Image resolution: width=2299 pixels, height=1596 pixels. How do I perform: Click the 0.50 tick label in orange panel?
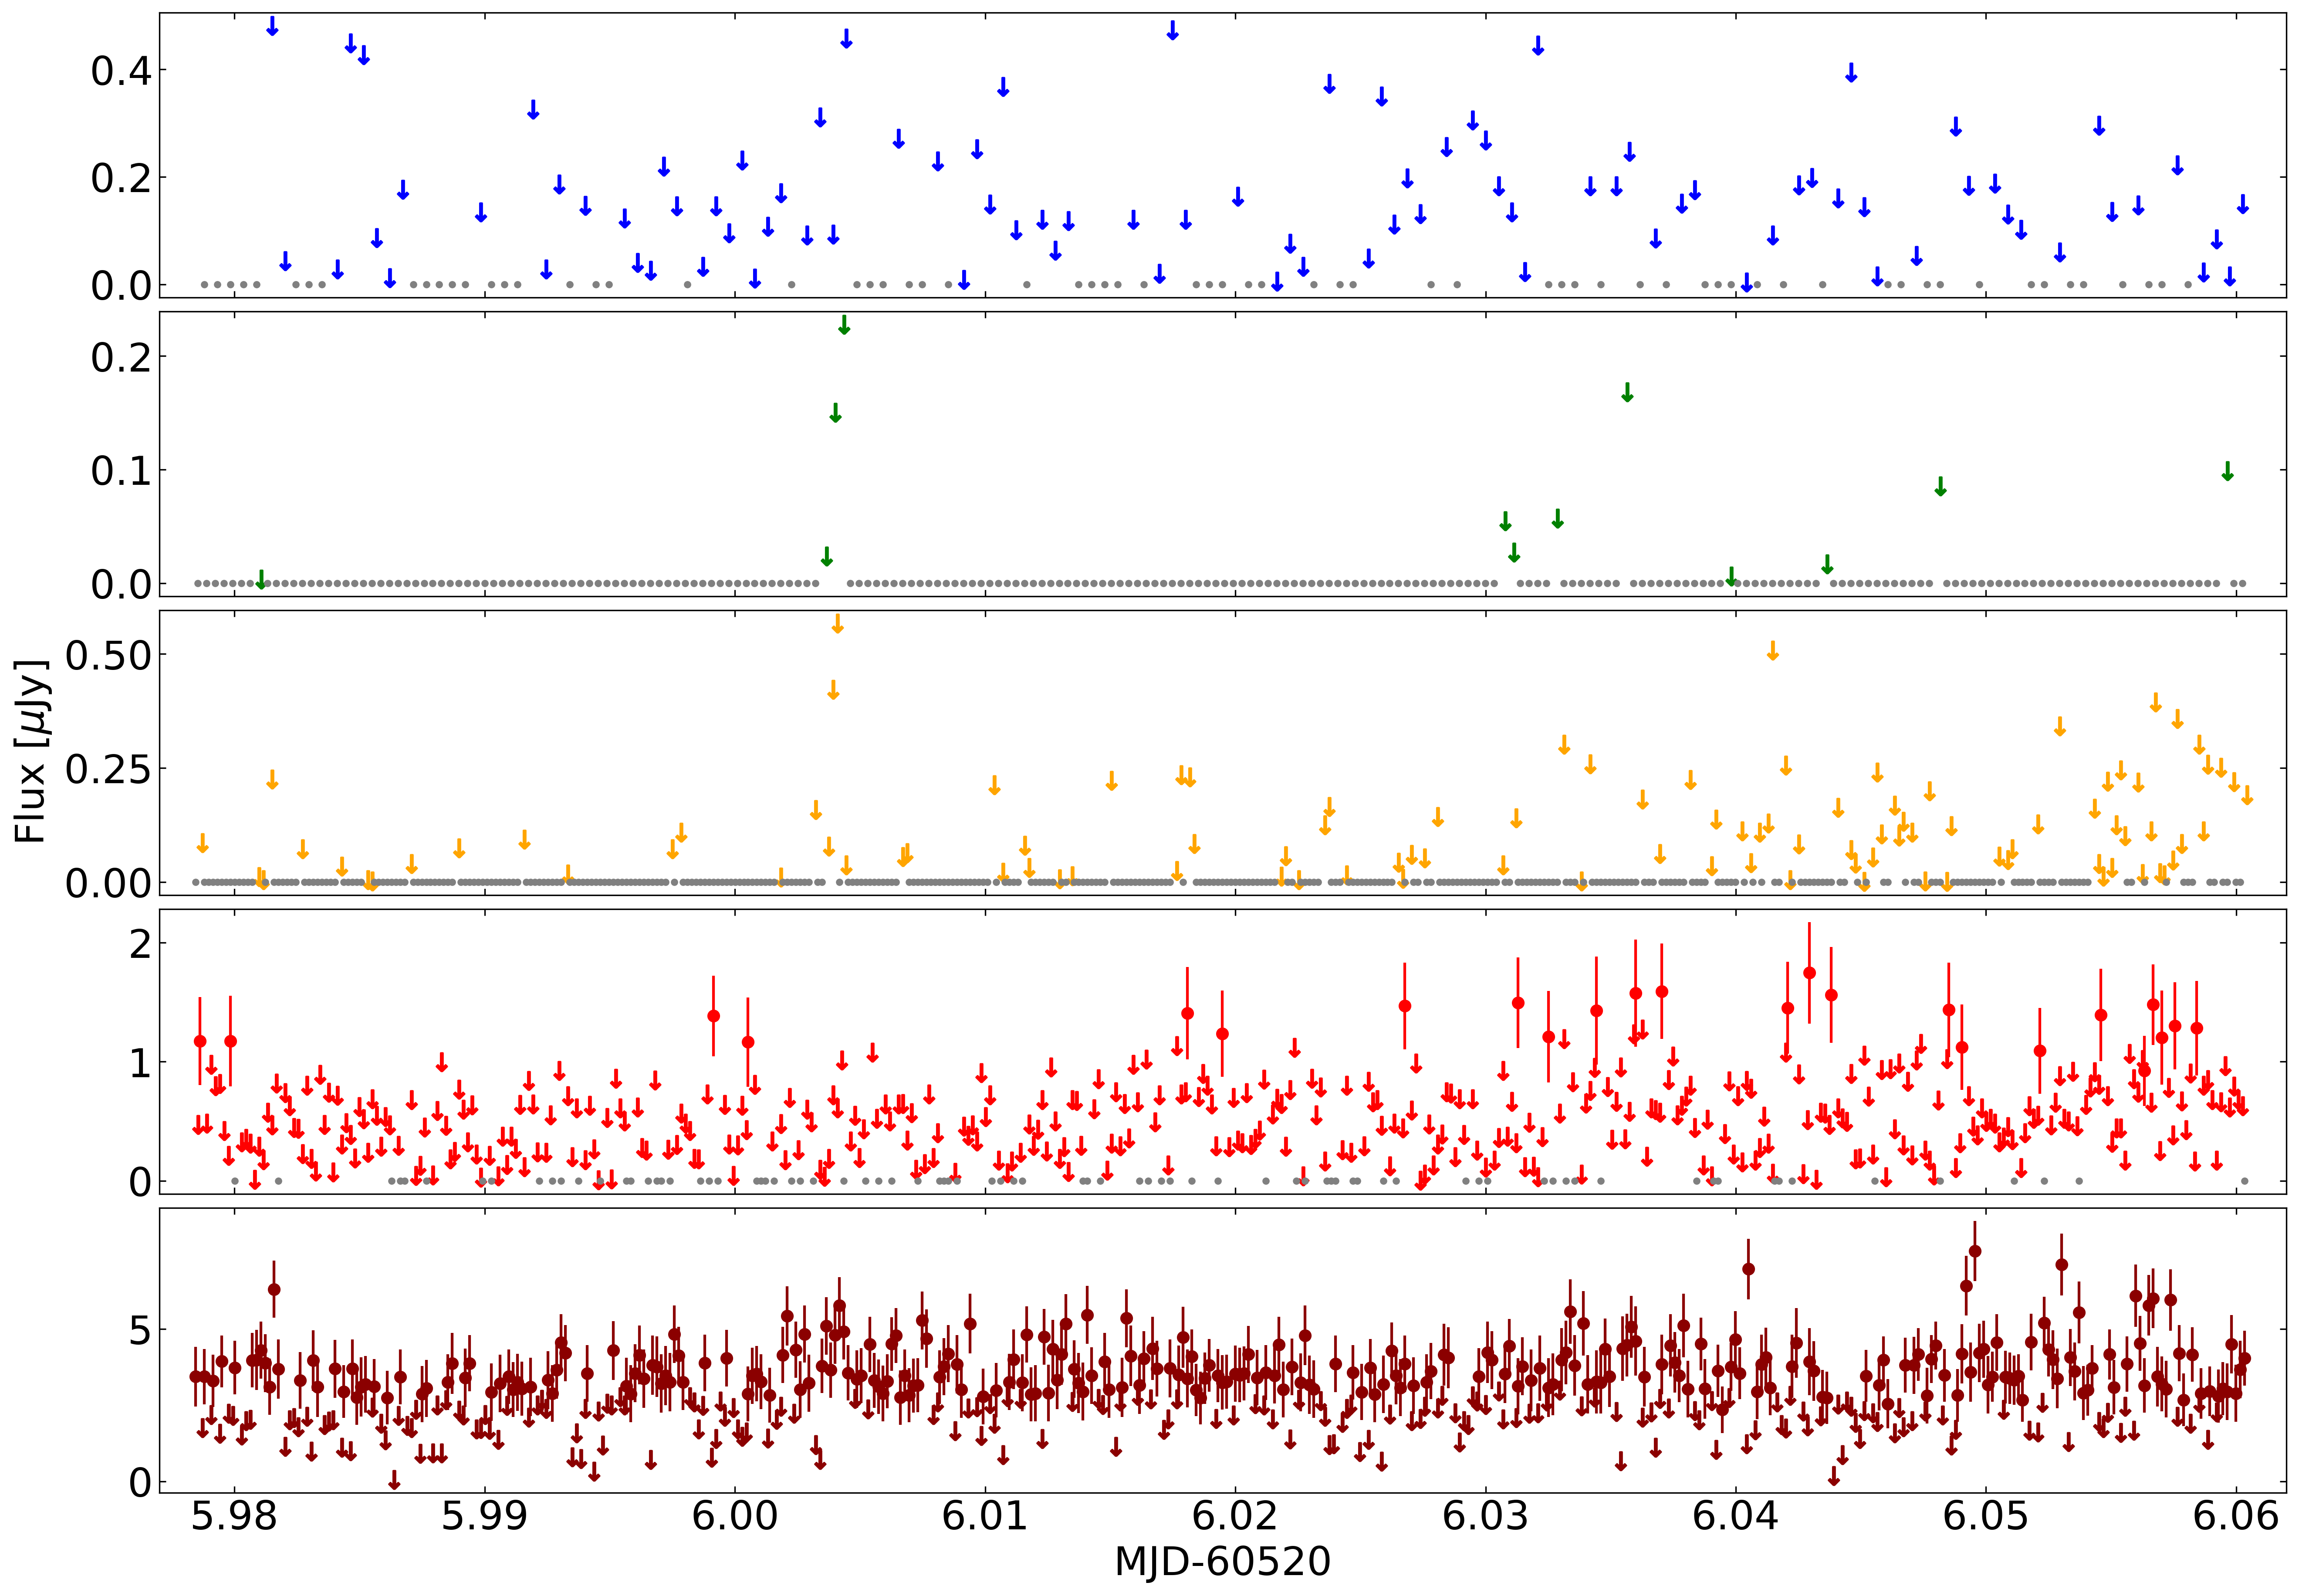[x=108, y=656]
